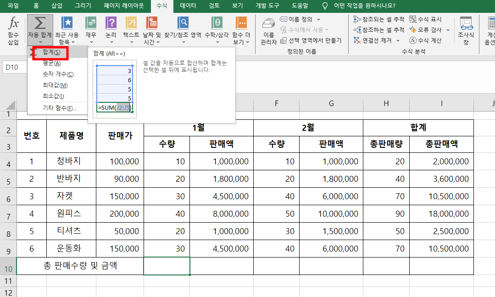Switch to the View (보기) tab
495x297 pixels.
pyautogui.click(x=237, y=6)
